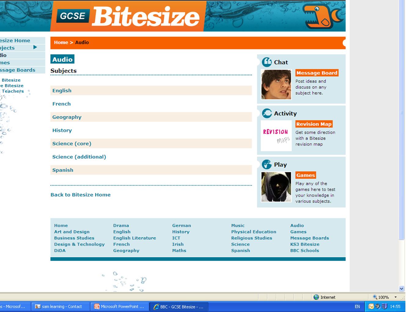The height and width of the screenshot is (312, 417).
Task: Open the zoom level dropdown arrow
Action: [396, 297]
